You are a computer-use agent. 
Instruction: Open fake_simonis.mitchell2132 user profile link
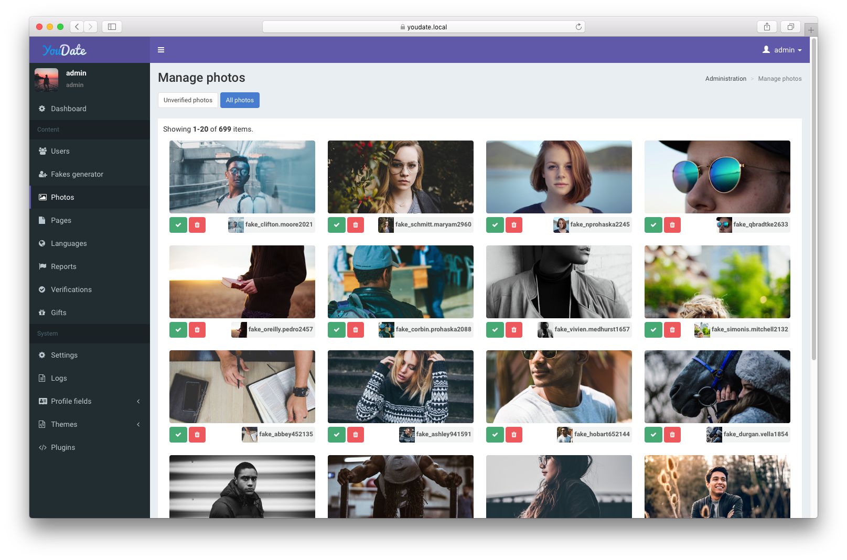click(749, 329)
